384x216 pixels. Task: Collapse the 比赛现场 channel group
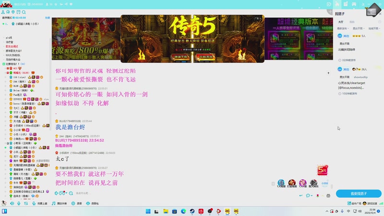coord(4,64)
